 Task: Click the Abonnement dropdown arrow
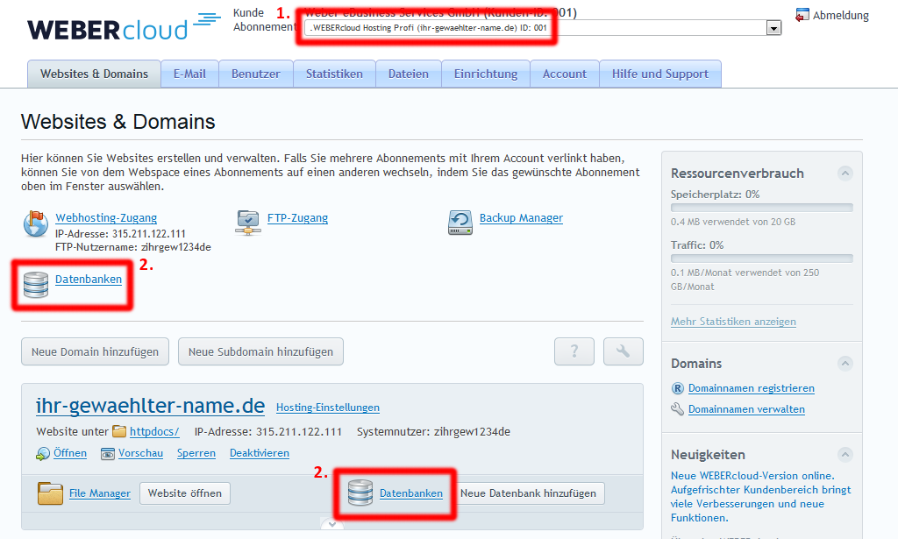(x=773, y=28)
